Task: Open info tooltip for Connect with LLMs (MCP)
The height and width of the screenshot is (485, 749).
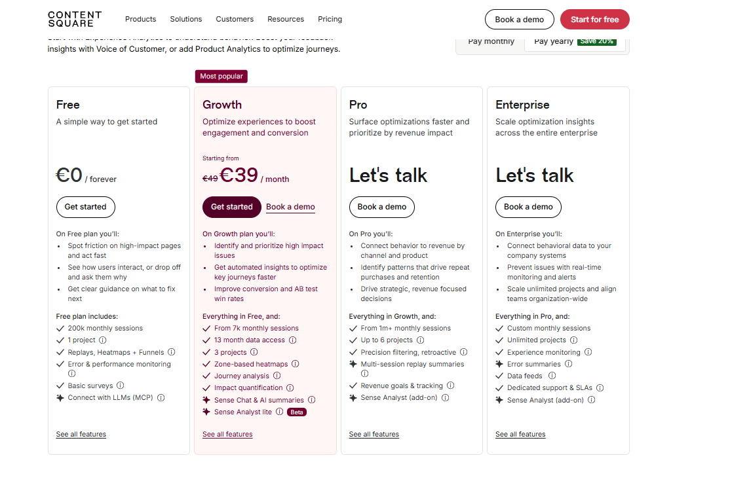Action: tap(161, 397)
